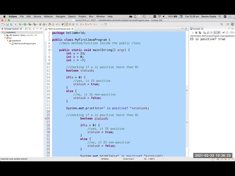Click the Open Perspective icon

pyautogui.click(x=228, y=25)
